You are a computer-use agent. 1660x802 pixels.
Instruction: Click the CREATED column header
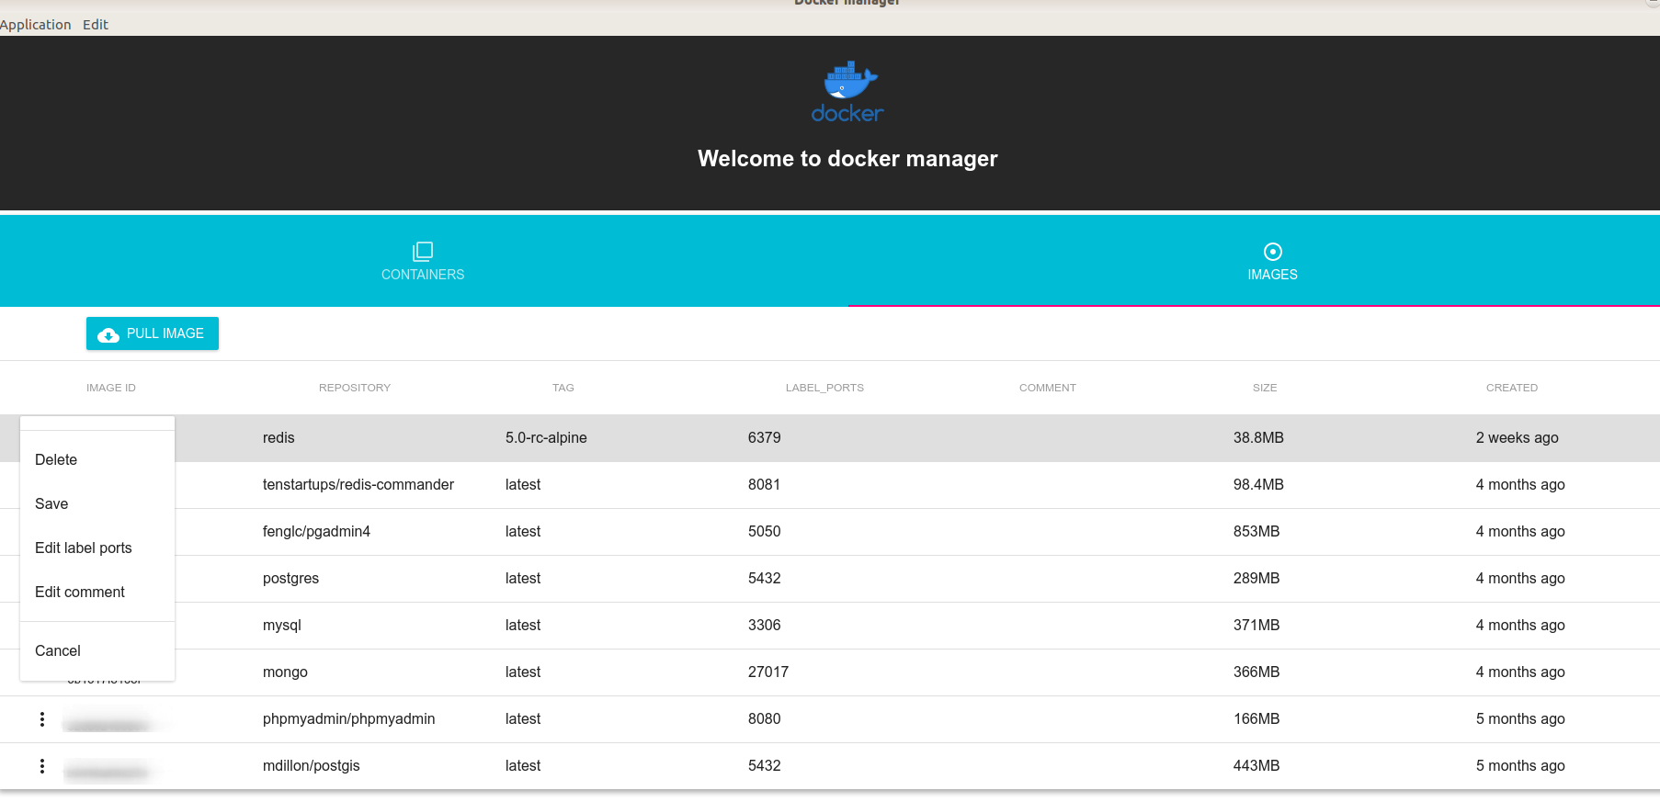[x=1512, y=388]
